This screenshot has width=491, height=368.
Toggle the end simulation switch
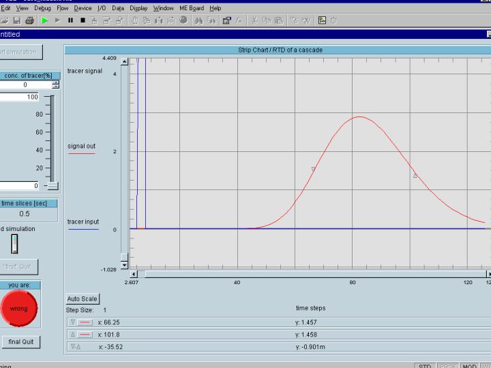14,243
